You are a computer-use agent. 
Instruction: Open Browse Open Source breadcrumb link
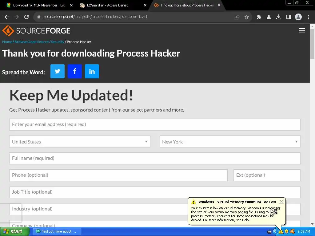[32, 42]
